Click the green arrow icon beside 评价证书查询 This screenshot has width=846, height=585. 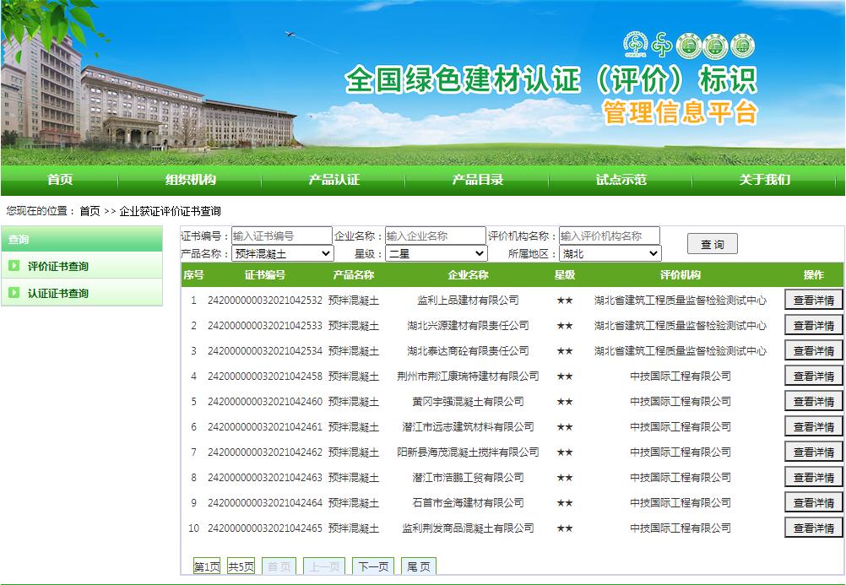(x=14, y=266)
